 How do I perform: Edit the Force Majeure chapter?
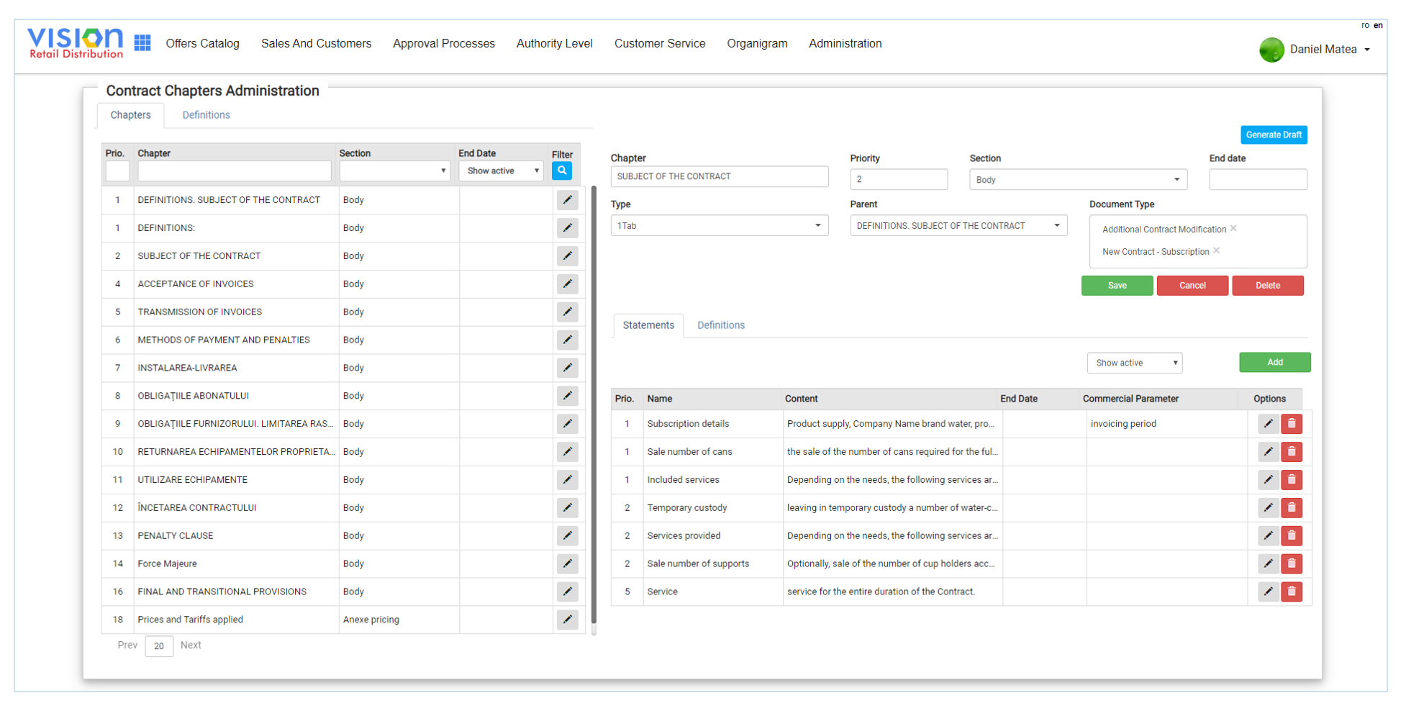coord(568,563)
